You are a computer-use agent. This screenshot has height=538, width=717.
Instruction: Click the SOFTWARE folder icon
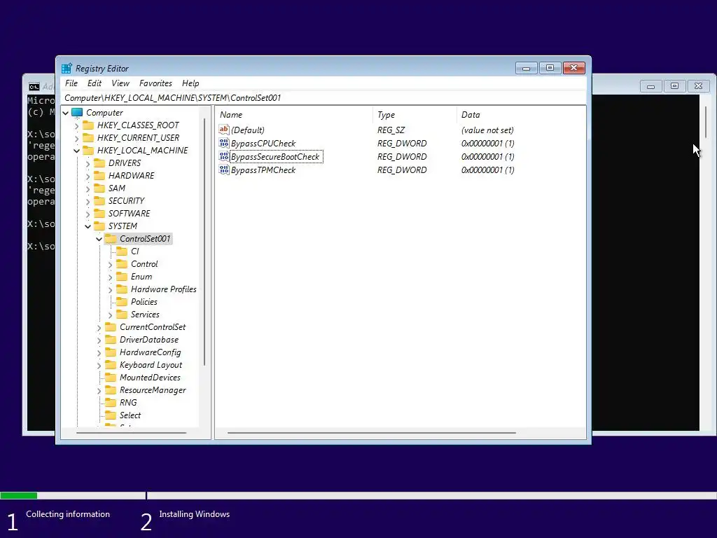click(99, 213)
